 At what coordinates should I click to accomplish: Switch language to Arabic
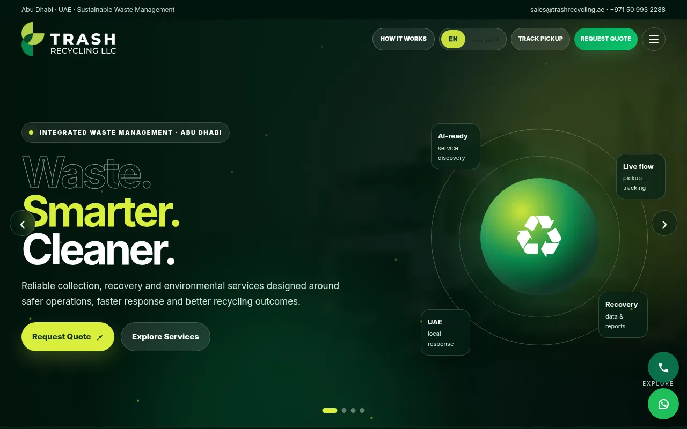click(x=485, y=39)
